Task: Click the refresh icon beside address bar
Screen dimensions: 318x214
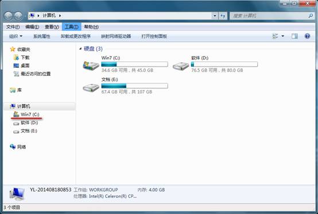Action: click(223, 16)
